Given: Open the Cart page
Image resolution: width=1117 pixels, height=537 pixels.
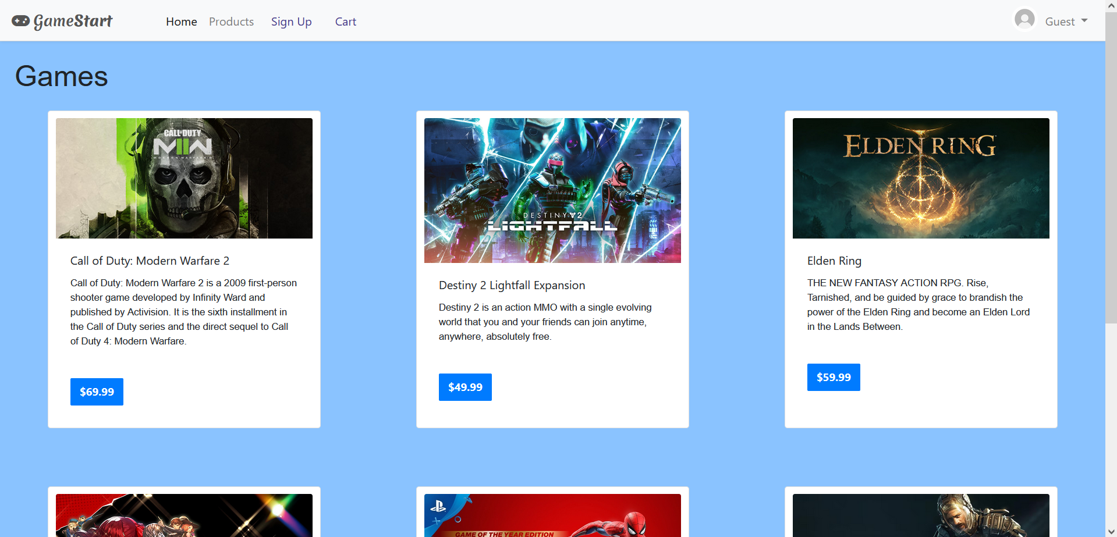Looking at the screenshot, I should (x=345, y=22).
